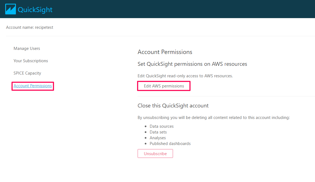Open the SPICE Capacity section

click(27, 73)
